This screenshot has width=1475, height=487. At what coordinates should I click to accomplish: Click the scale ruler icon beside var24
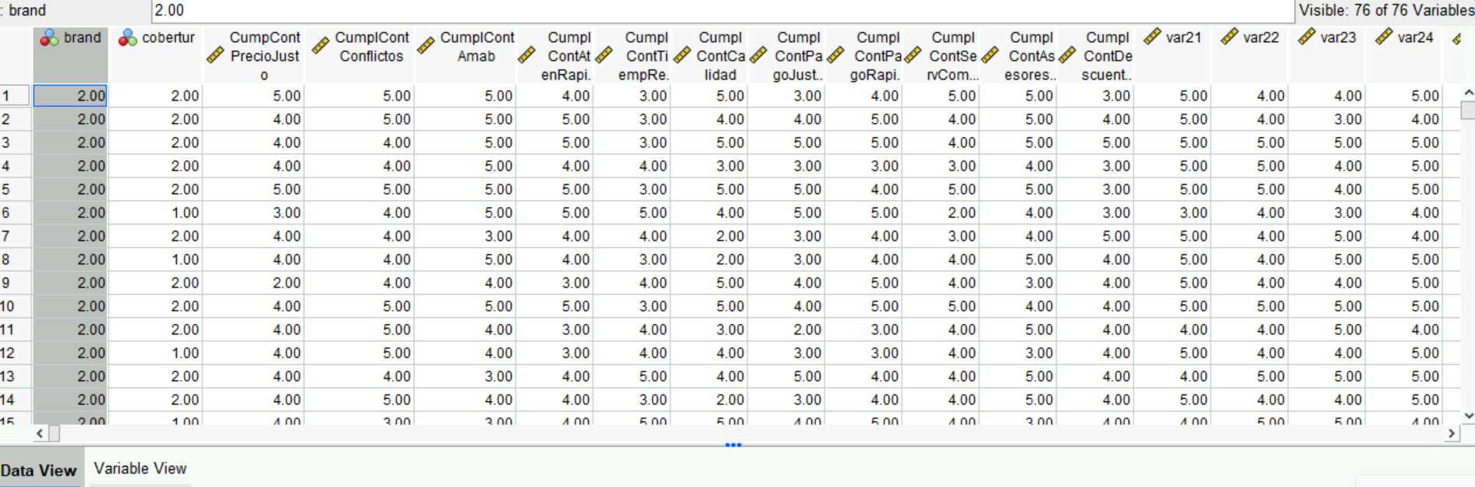pyautogui.click(x=1385, y=37)
